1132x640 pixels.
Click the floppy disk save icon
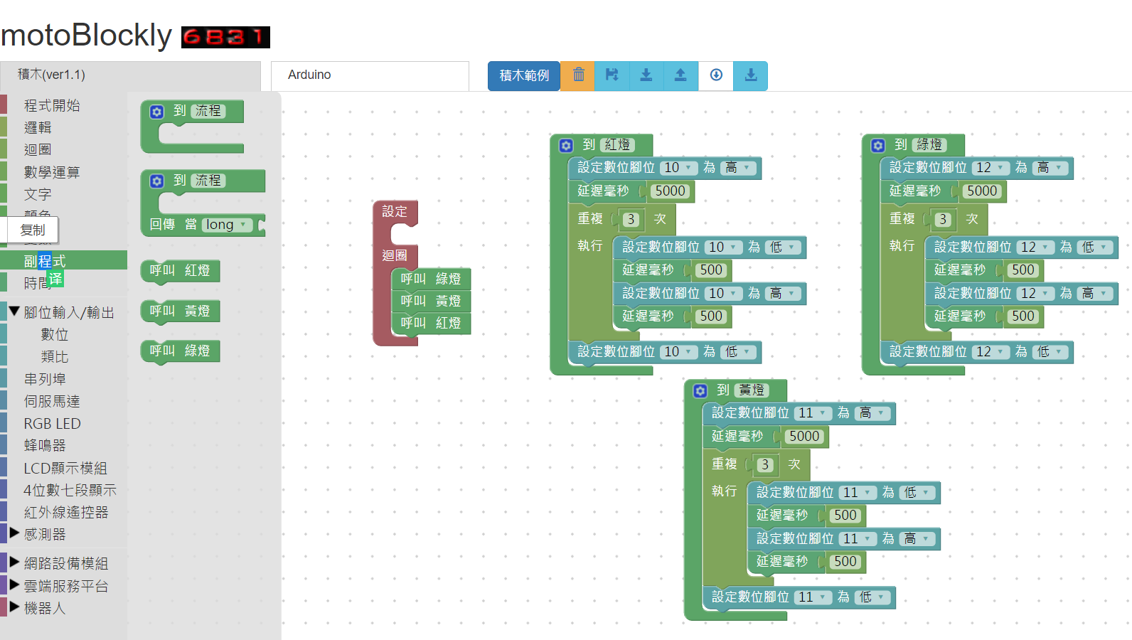click(612, 75)
